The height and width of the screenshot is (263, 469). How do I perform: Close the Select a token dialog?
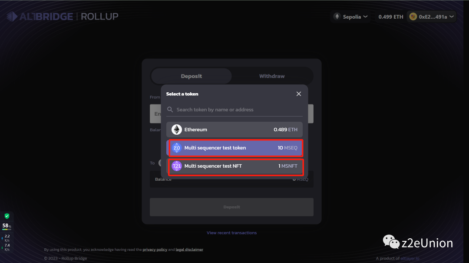(x=299, y=94)
